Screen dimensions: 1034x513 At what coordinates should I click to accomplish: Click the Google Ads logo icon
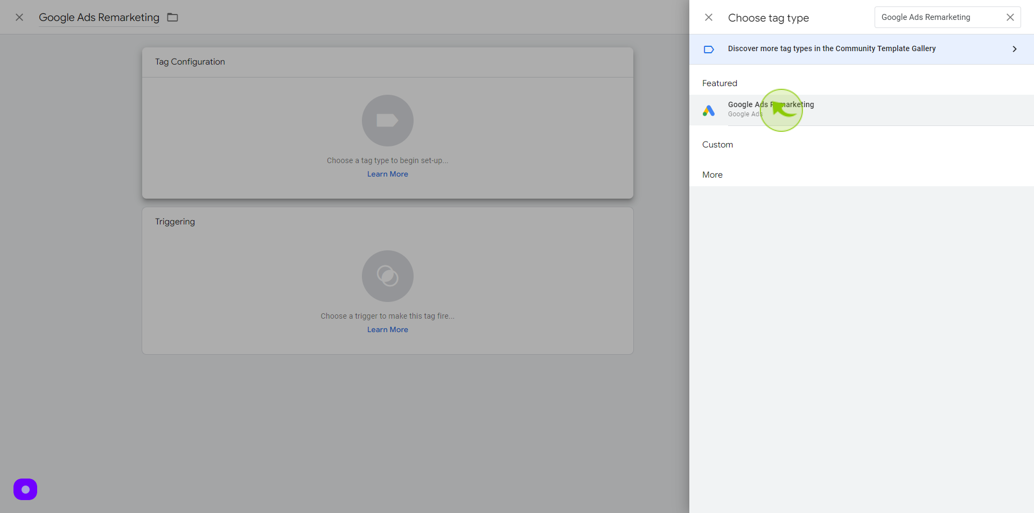709,111
